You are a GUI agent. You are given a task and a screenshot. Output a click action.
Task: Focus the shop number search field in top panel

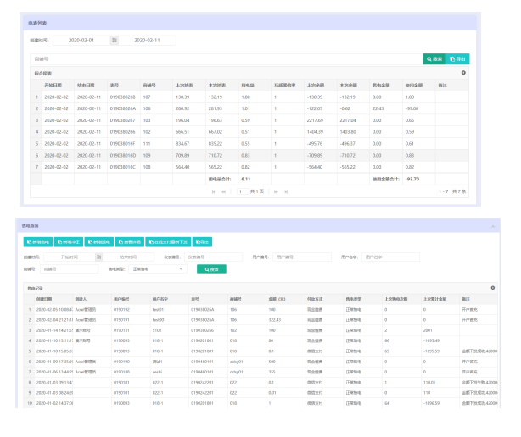(227, 59)
